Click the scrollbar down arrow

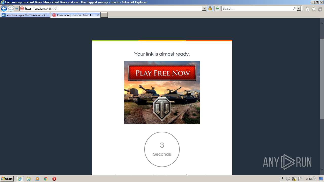click(322, 170)
